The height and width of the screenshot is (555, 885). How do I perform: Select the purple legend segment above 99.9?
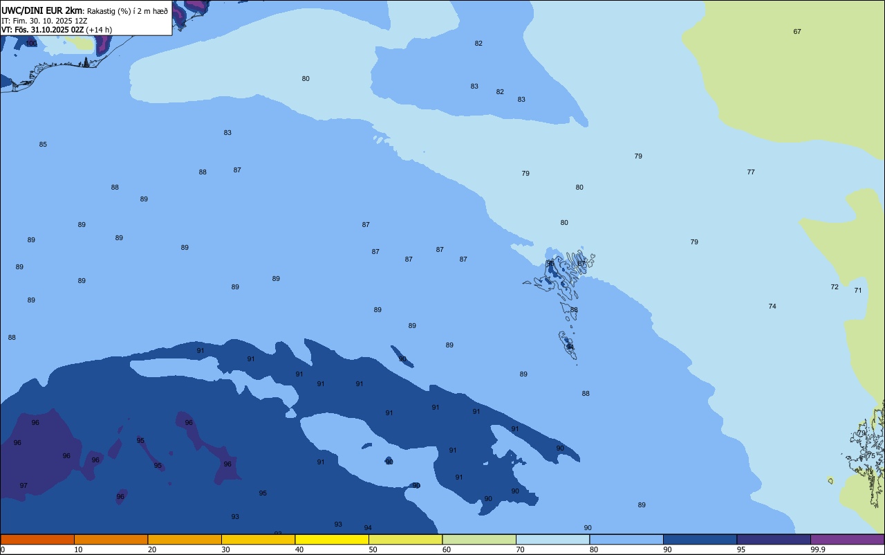coord(847,539)
